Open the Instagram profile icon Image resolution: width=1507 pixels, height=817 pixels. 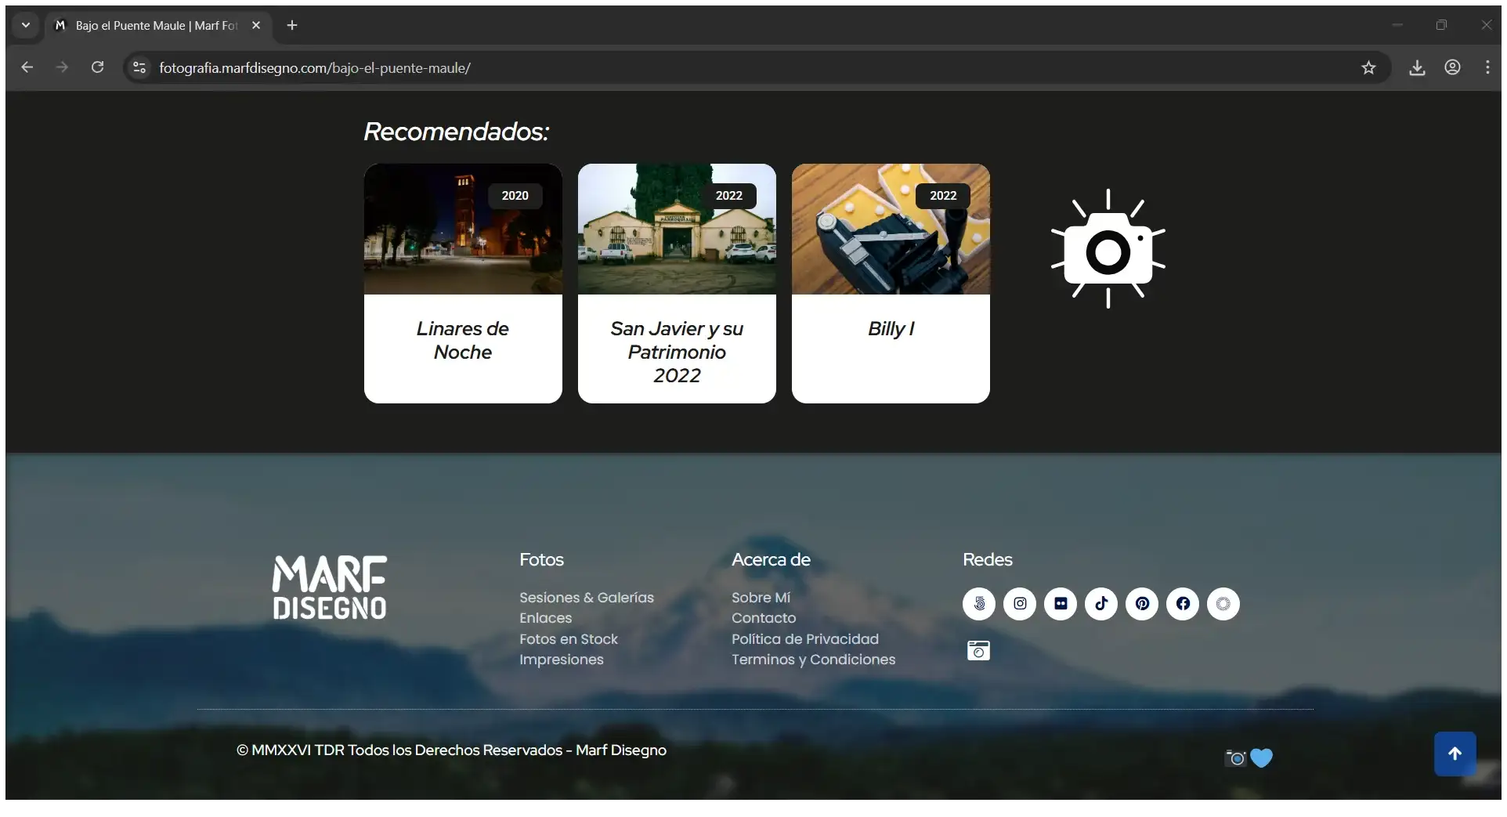[1020, 604]
